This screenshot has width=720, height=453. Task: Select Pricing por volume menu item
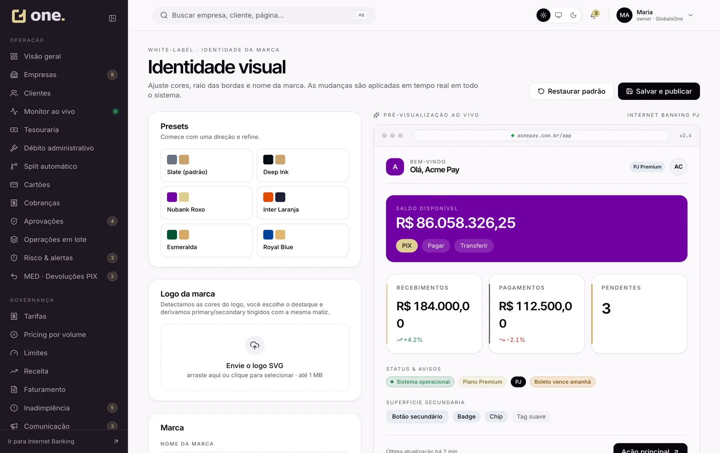coord(64,335)
